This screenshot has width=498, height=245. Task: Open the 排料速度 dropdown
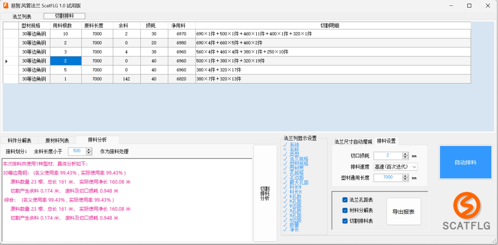pos(414,167)
